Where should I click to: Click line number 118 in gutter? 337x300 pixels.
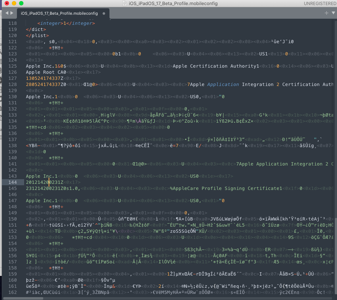click(x=13, y=23)
